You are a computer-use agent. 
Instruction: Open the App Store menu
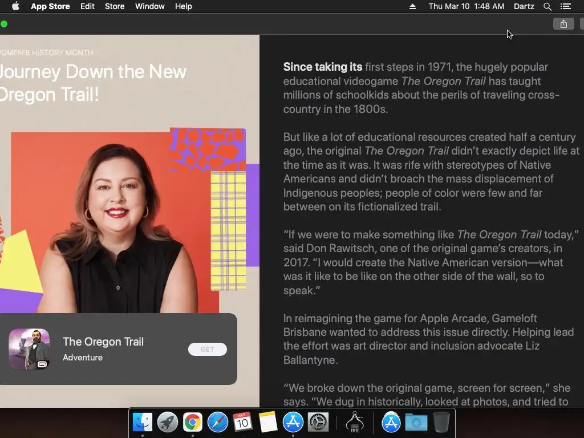50,6
